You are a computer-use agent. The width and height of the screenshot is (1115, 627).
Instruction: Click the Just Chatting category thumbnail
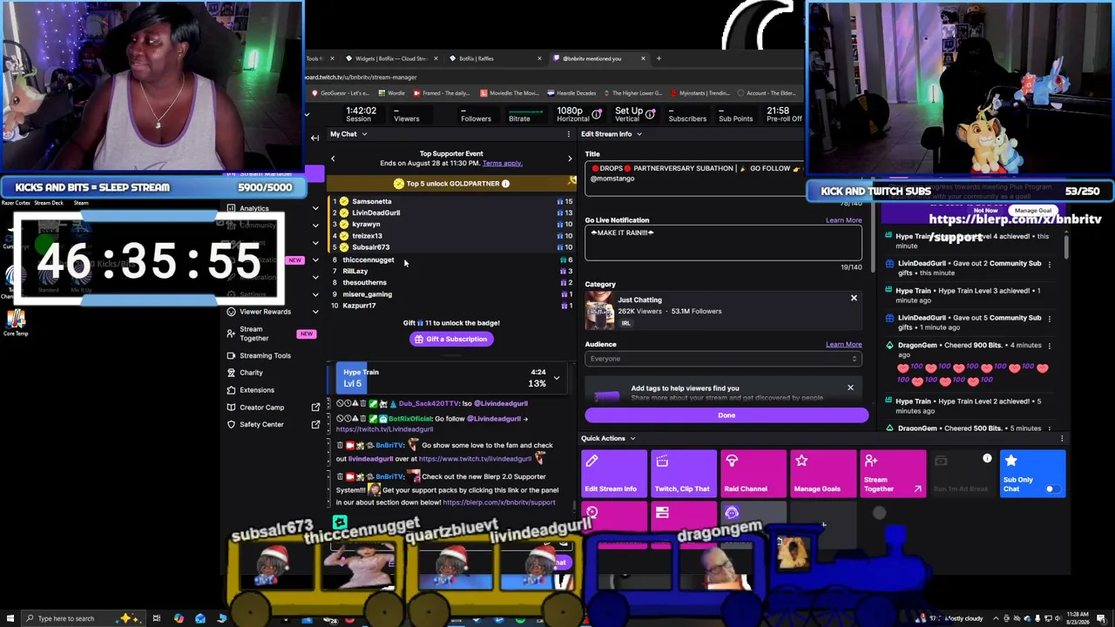click(599, 311)
